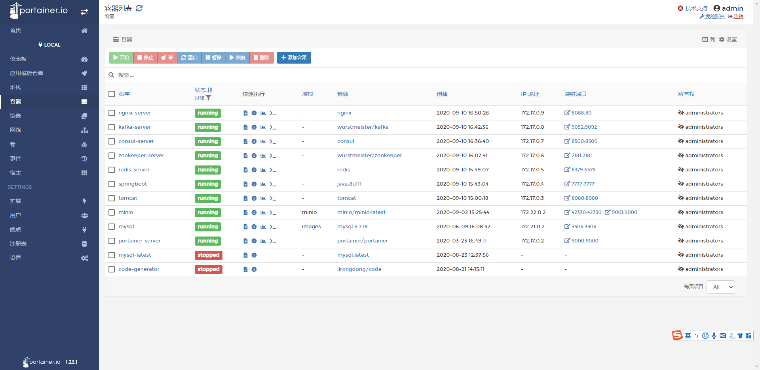Click the 暂停 button
This screenshot has width=760, height=370.
pyautogui.click(x=214, y=58)
